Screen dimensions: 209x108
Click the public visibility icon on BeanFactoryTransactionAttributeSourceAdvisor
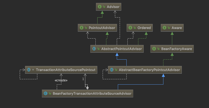pyautogui.click(x=50, y=94)
